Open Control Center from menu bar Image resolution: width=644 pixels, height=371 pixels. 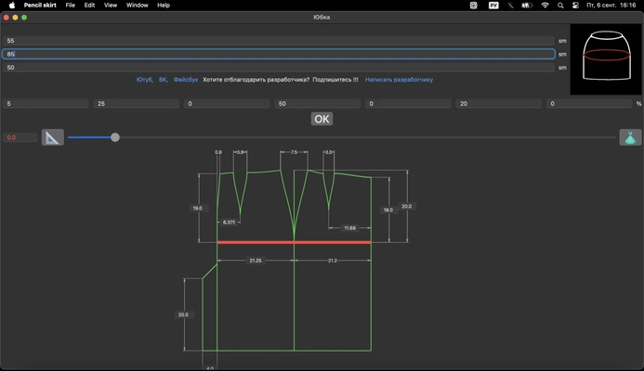click(576, 5)
